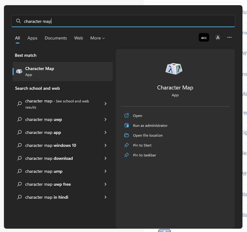247x232 pixels.
Task: Click the large Character Map preview icon
Action: (174, 69)
